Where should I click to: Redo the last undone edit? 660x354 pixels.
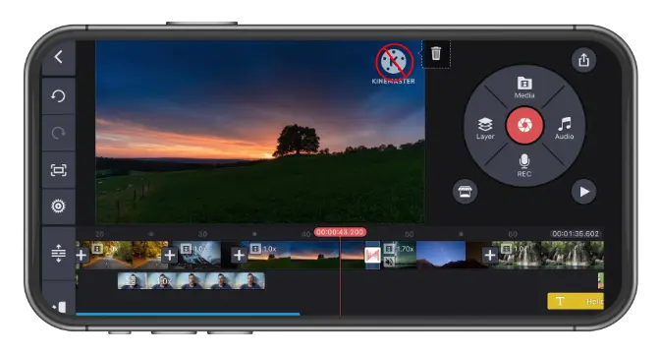pyautogui.click(x=59, y=133)
